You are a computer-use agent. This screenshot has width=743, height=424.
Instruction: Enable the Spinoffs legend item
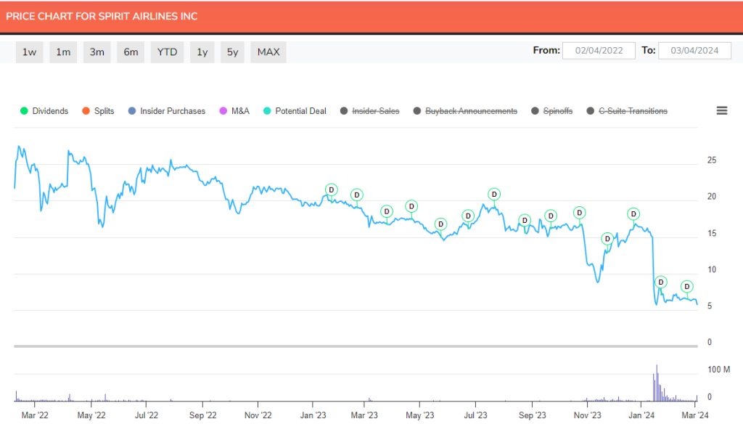pos(552,111)
